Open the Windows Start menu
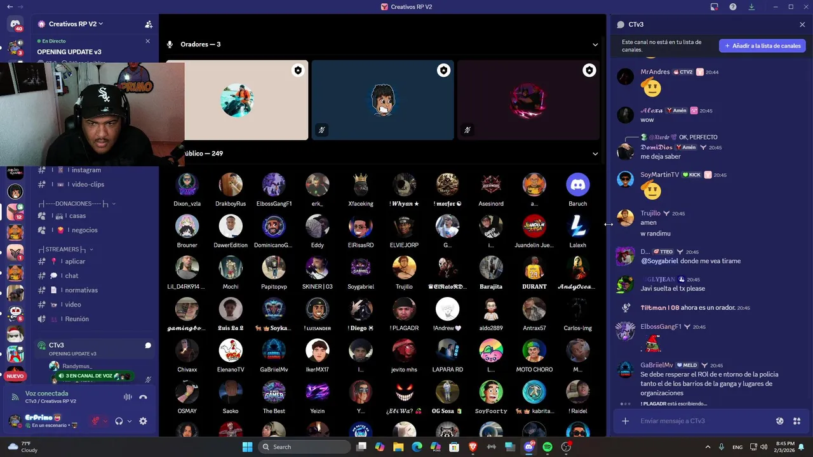This screenshot has width=813, height=457. pyautogui.click(x=247, y=447)
